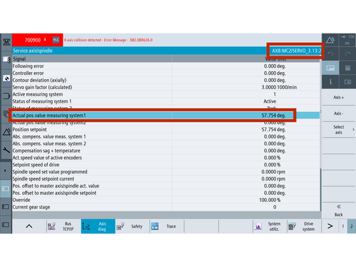Select the highlighted screen icon in sidebar
356x267 pixels.
click(x=5, y=189)
